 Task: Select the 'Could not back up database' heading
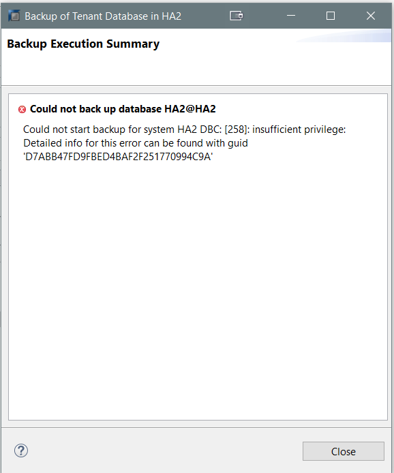pyautogui.click(x=123, y=109)
